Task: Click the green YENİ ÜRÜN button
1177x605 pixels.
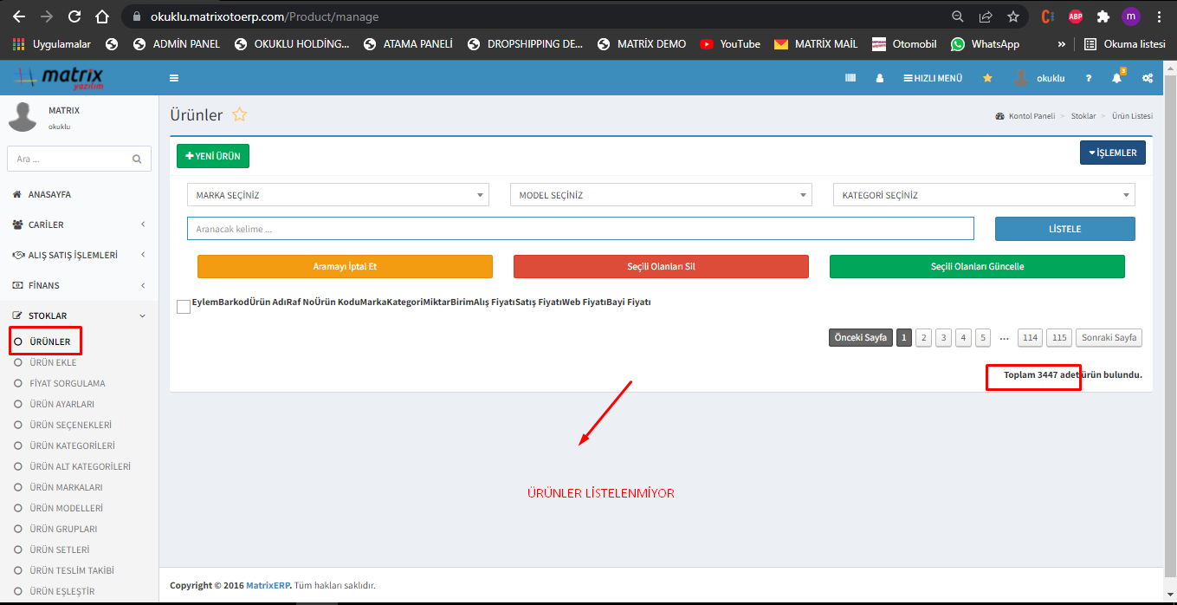Action: coord(213,156)
